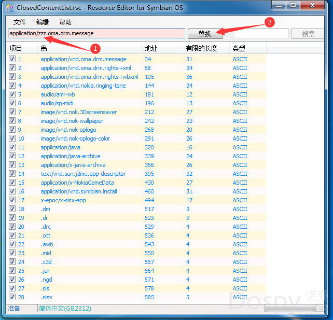Minimize the Resource Editor window

279,6
